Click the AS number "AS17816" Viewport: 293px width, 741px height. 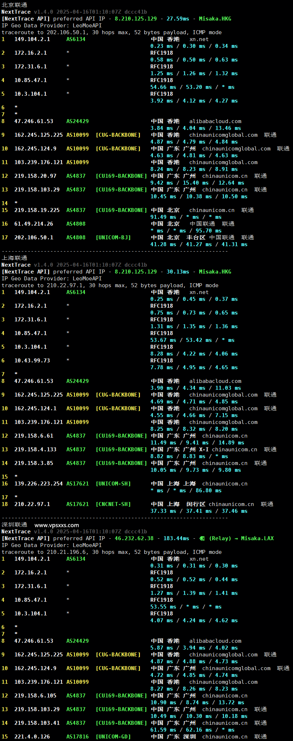click(77, 737)
